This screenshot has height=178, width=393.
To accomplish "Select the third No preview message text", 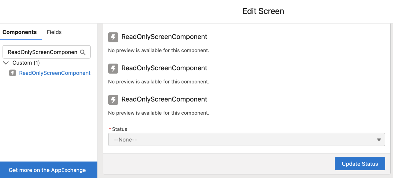I will [x=159, y=113].
